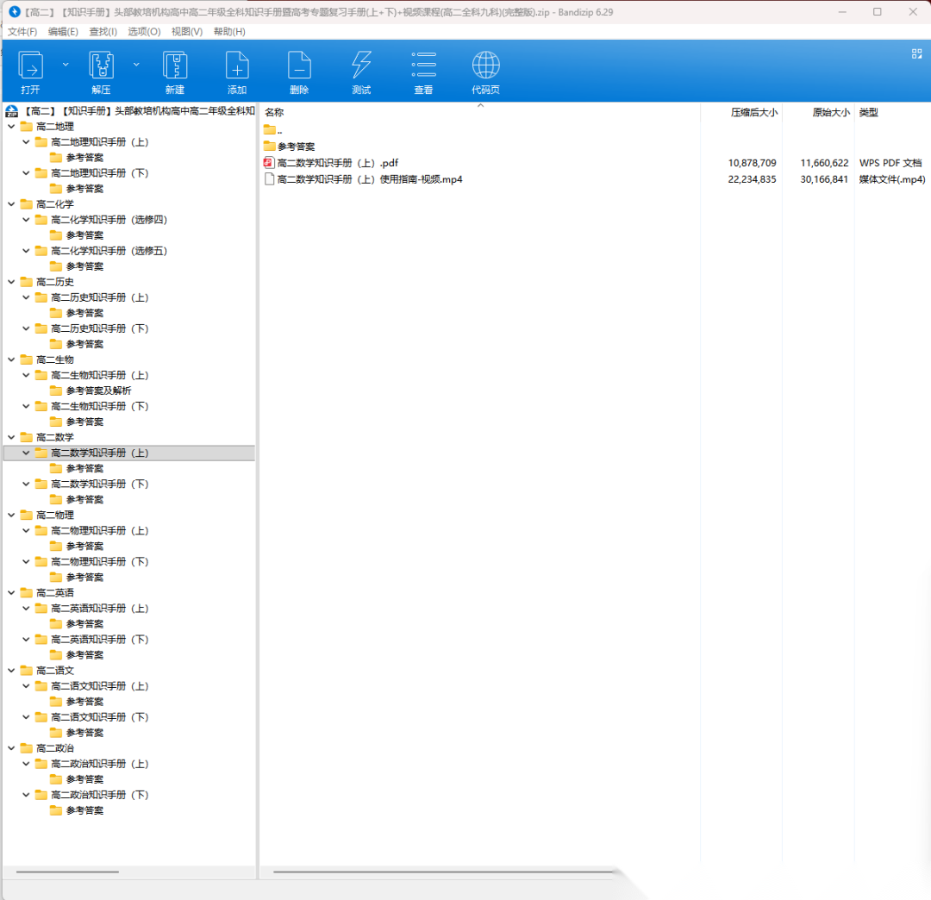Select the 使用指南-视频.mp4 file

point(369,179)
